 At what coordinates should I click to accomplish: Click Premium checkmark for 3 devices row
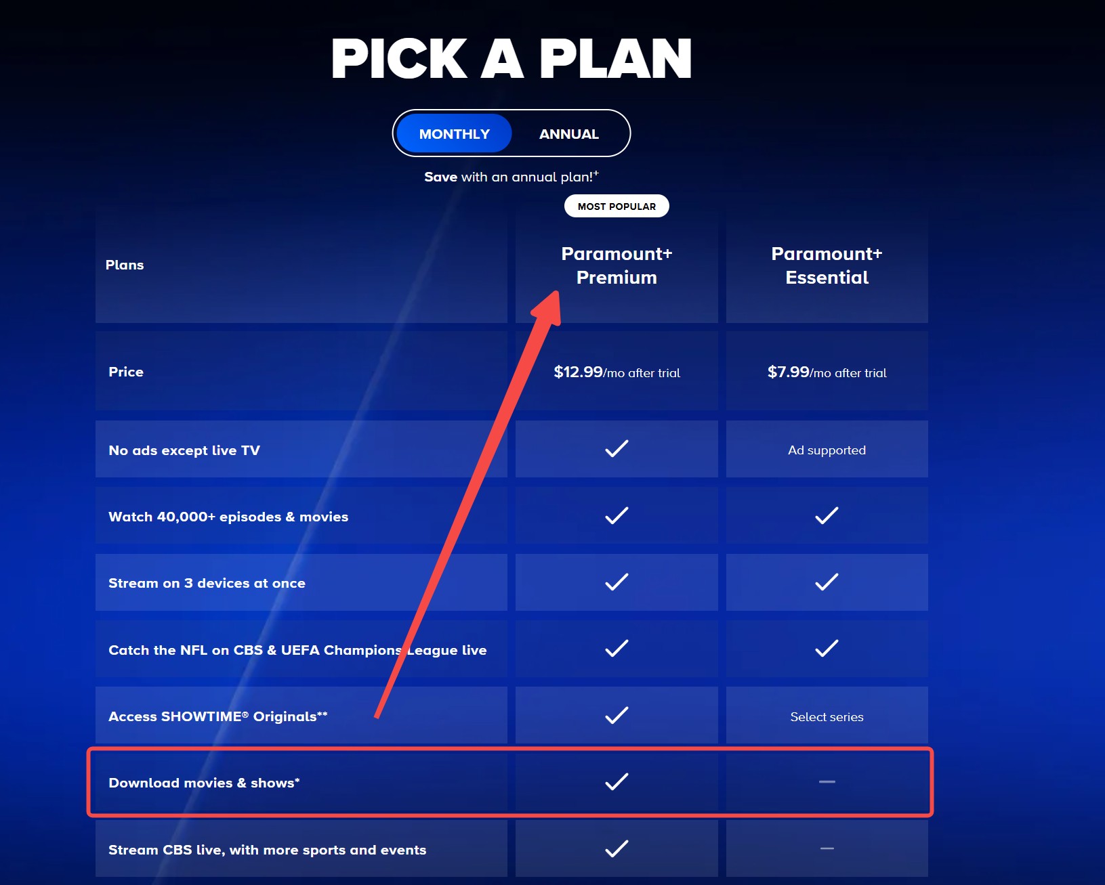[617, 582]
